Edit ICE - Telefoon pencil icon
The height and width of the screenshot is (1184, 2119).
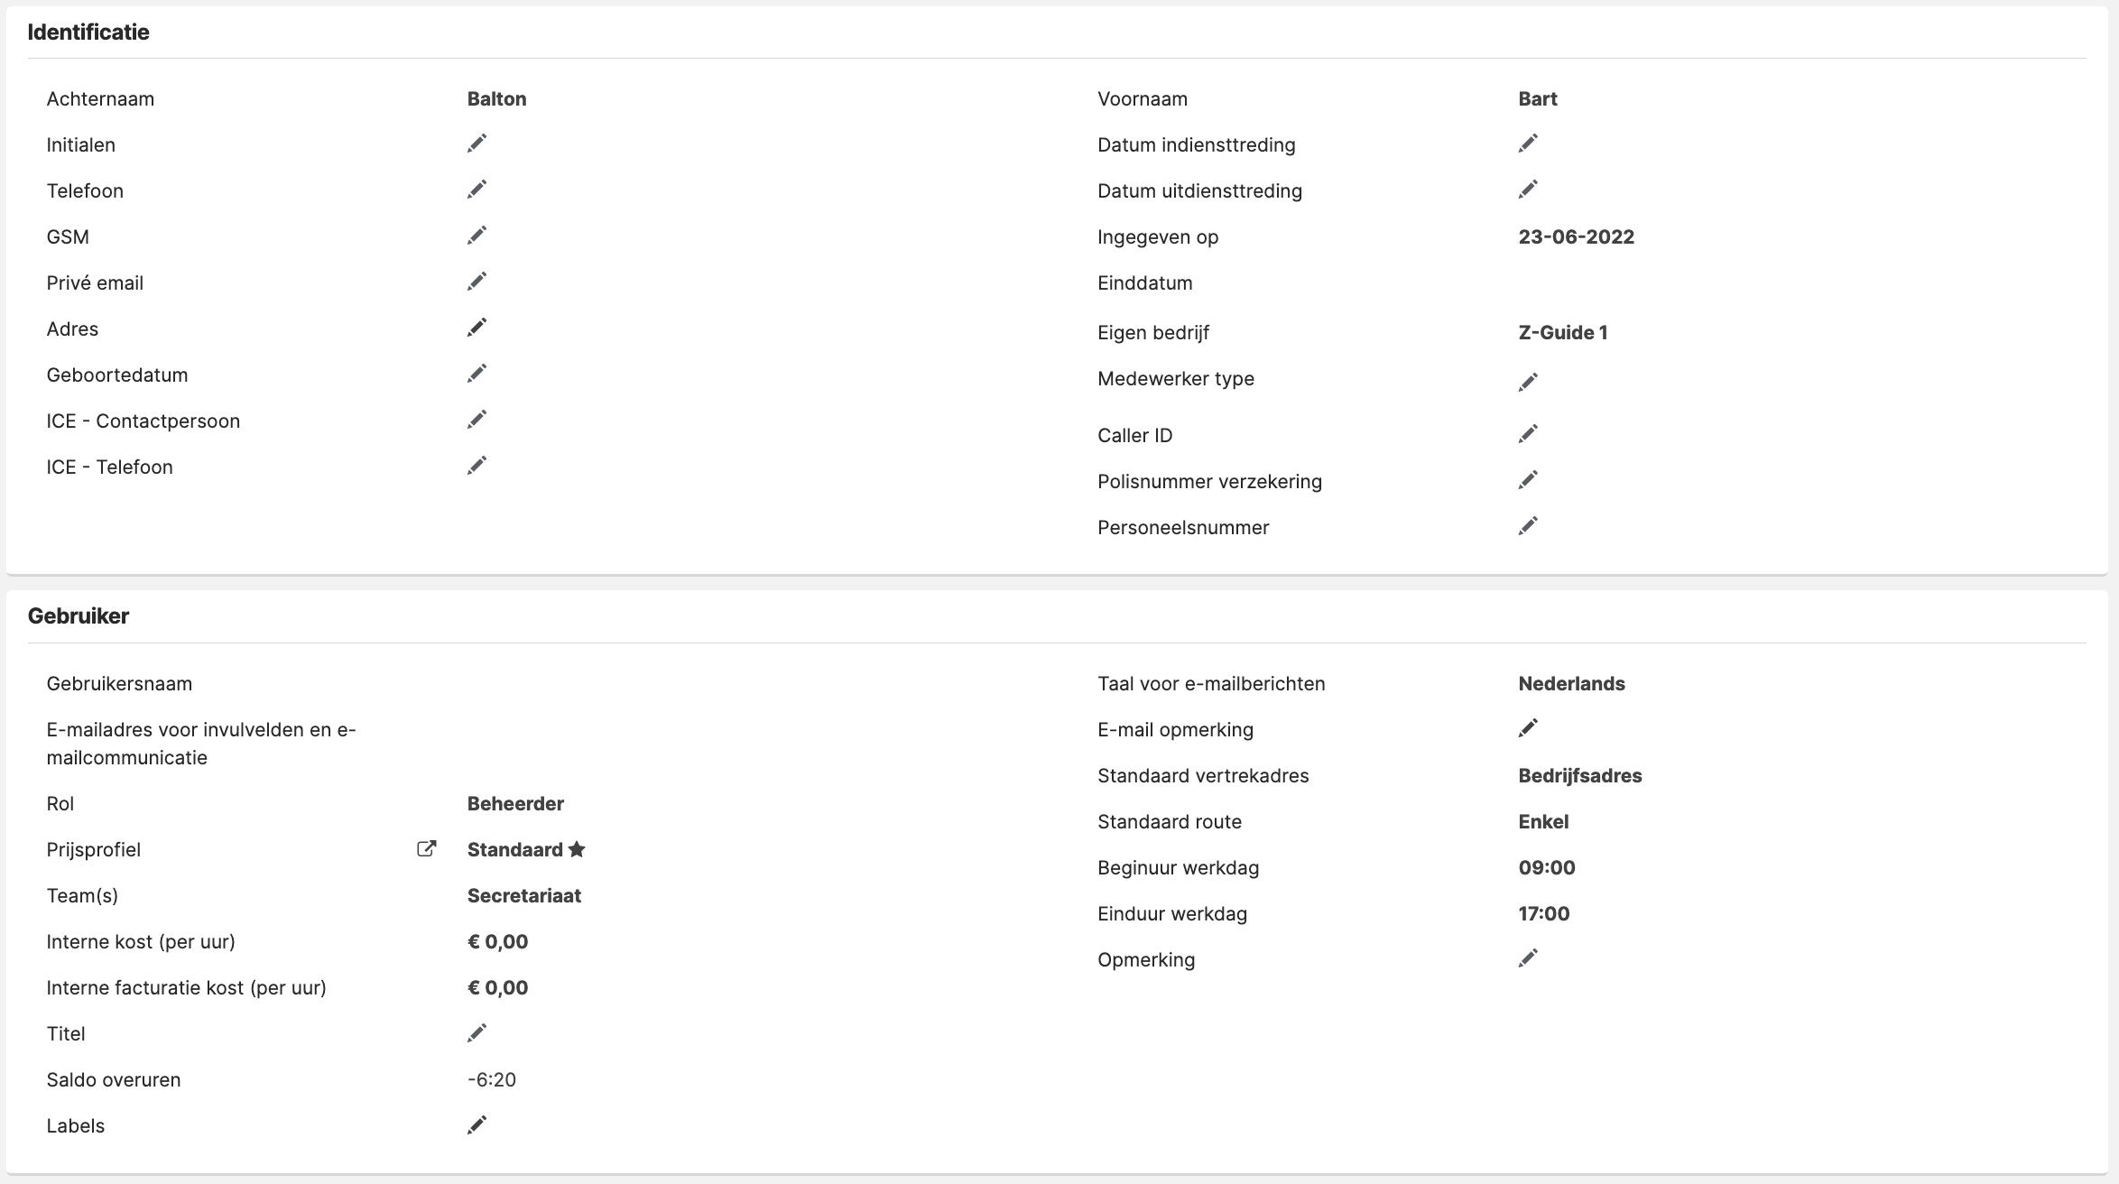coord(477,466)
